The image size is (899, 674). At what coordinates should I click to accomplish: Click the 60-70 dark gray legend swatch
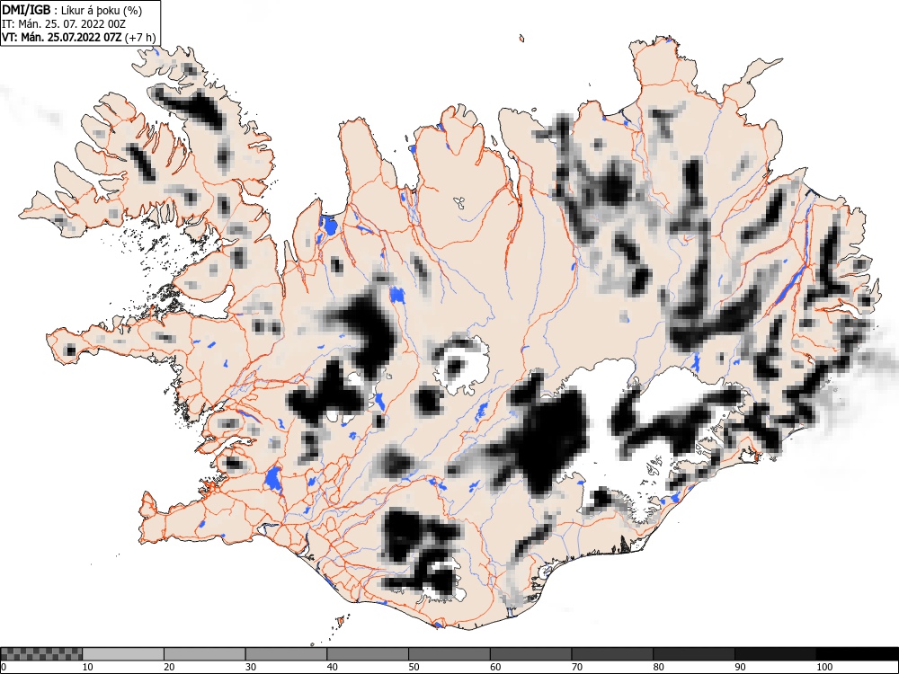click(531, 654)
